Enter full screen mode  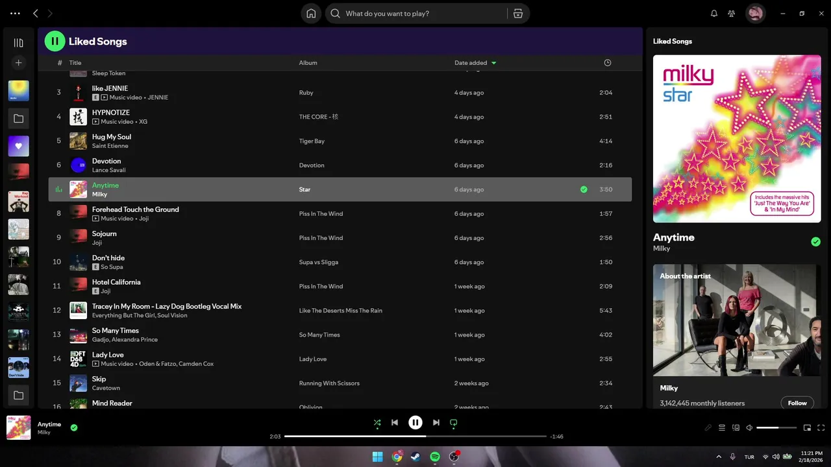[x=821, y=428]
